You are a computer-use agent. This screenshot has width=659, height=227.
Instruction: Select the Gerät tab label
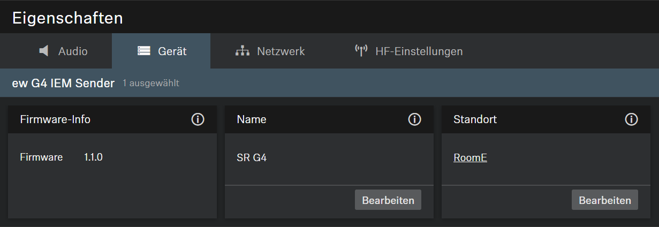[x=172, y=51]
